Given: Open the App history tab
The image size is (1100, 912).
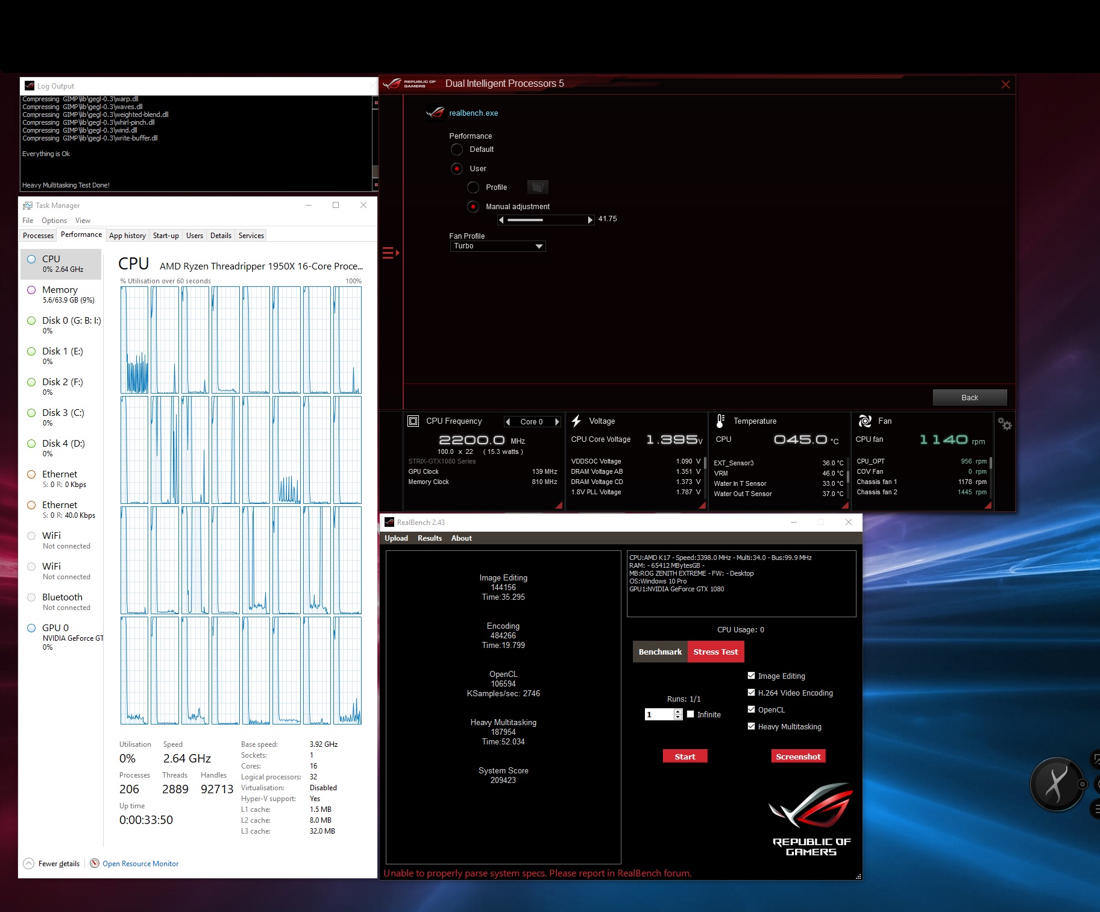Looking at the screenshot, I should pyautogui.click(x=127, y=236).
